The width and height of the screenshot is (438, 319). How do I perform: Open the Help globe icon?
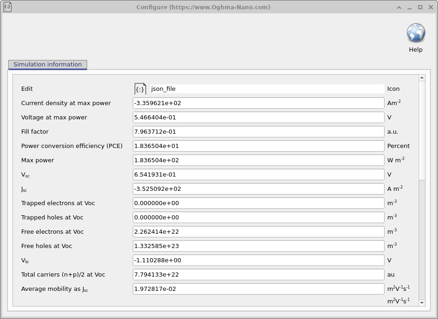pos(415,34)
